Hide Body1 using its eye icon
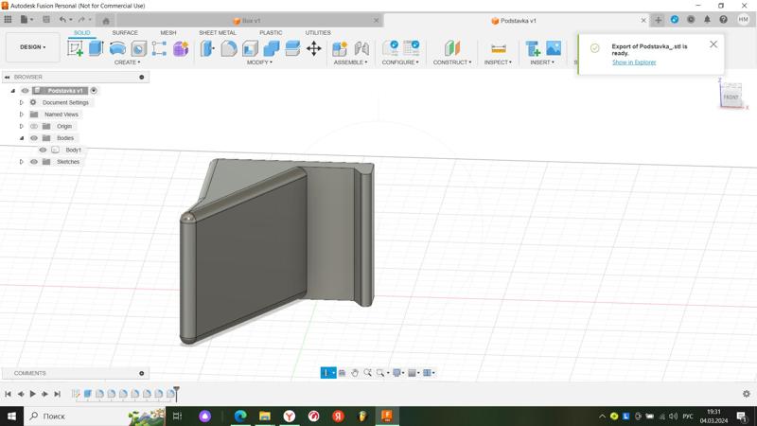Image resolution: width=757 pixels, height=426 pixels. (43, 150)
